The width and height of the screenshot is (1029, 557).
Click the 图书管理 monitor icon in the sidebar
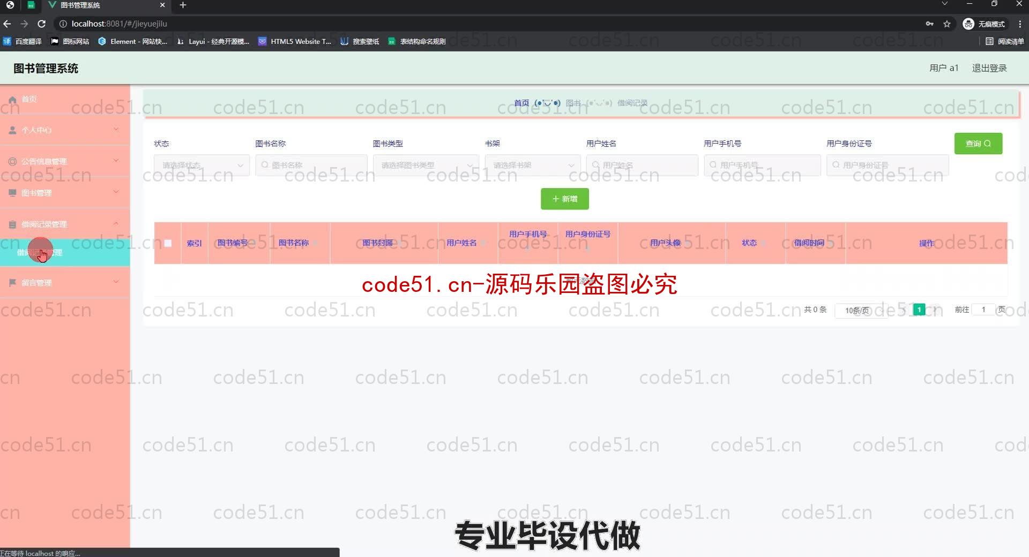click(12, 193)
